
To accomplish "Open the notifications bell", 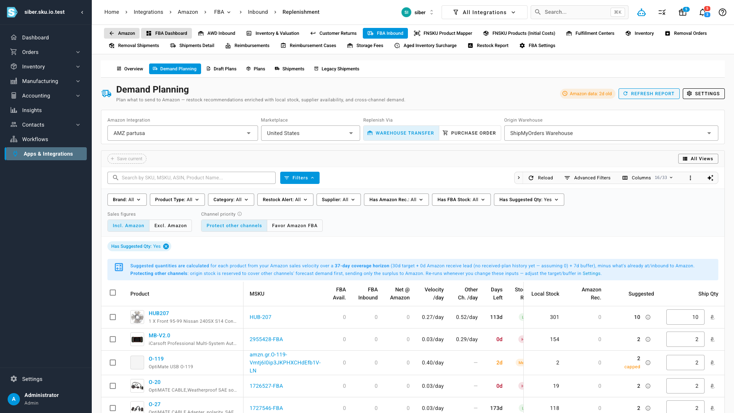I will coord(702,12).
